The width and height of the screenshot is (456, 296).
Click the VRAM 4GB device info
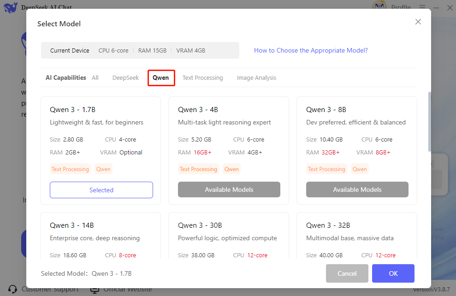pos(191,50)
